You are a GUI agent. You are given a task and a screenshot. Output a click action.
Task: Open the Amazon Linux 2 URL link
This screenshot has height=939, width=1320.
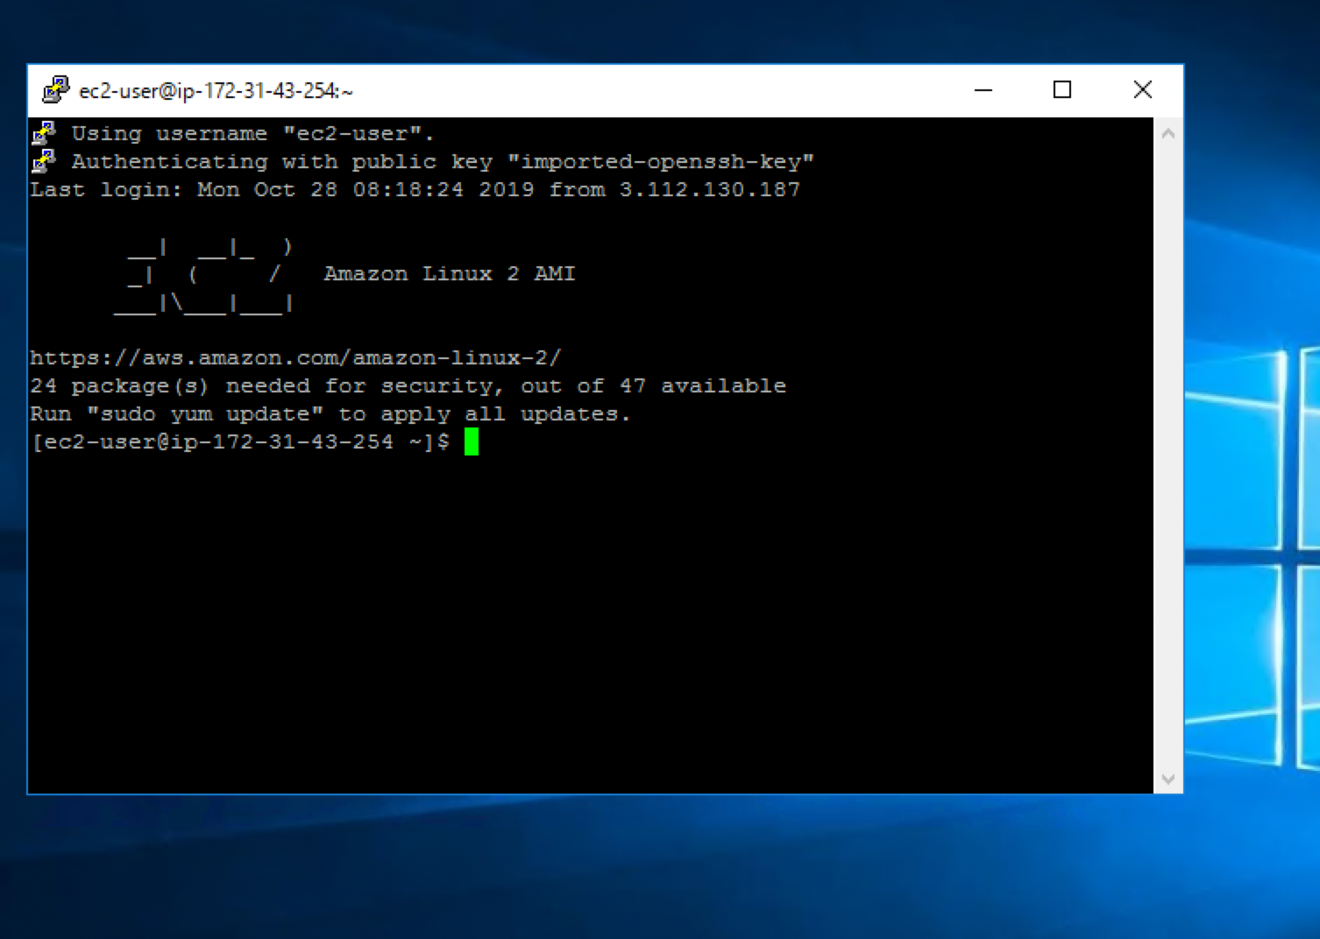tap(295, 357)
